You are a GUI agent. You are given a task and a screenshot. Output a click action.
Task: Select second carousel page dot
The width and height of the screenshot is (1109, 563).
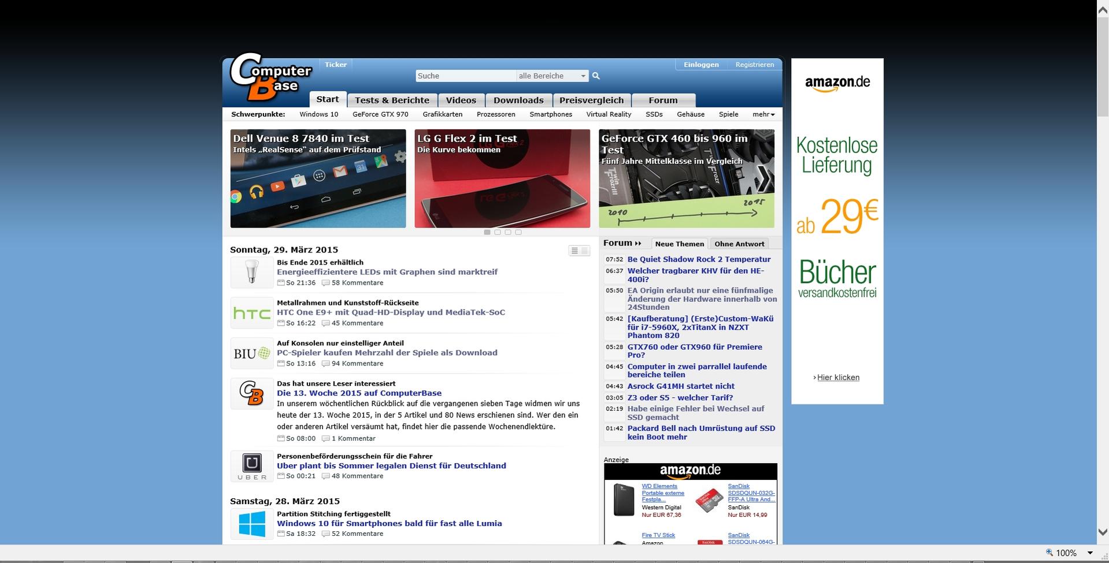tap(498, 232)
